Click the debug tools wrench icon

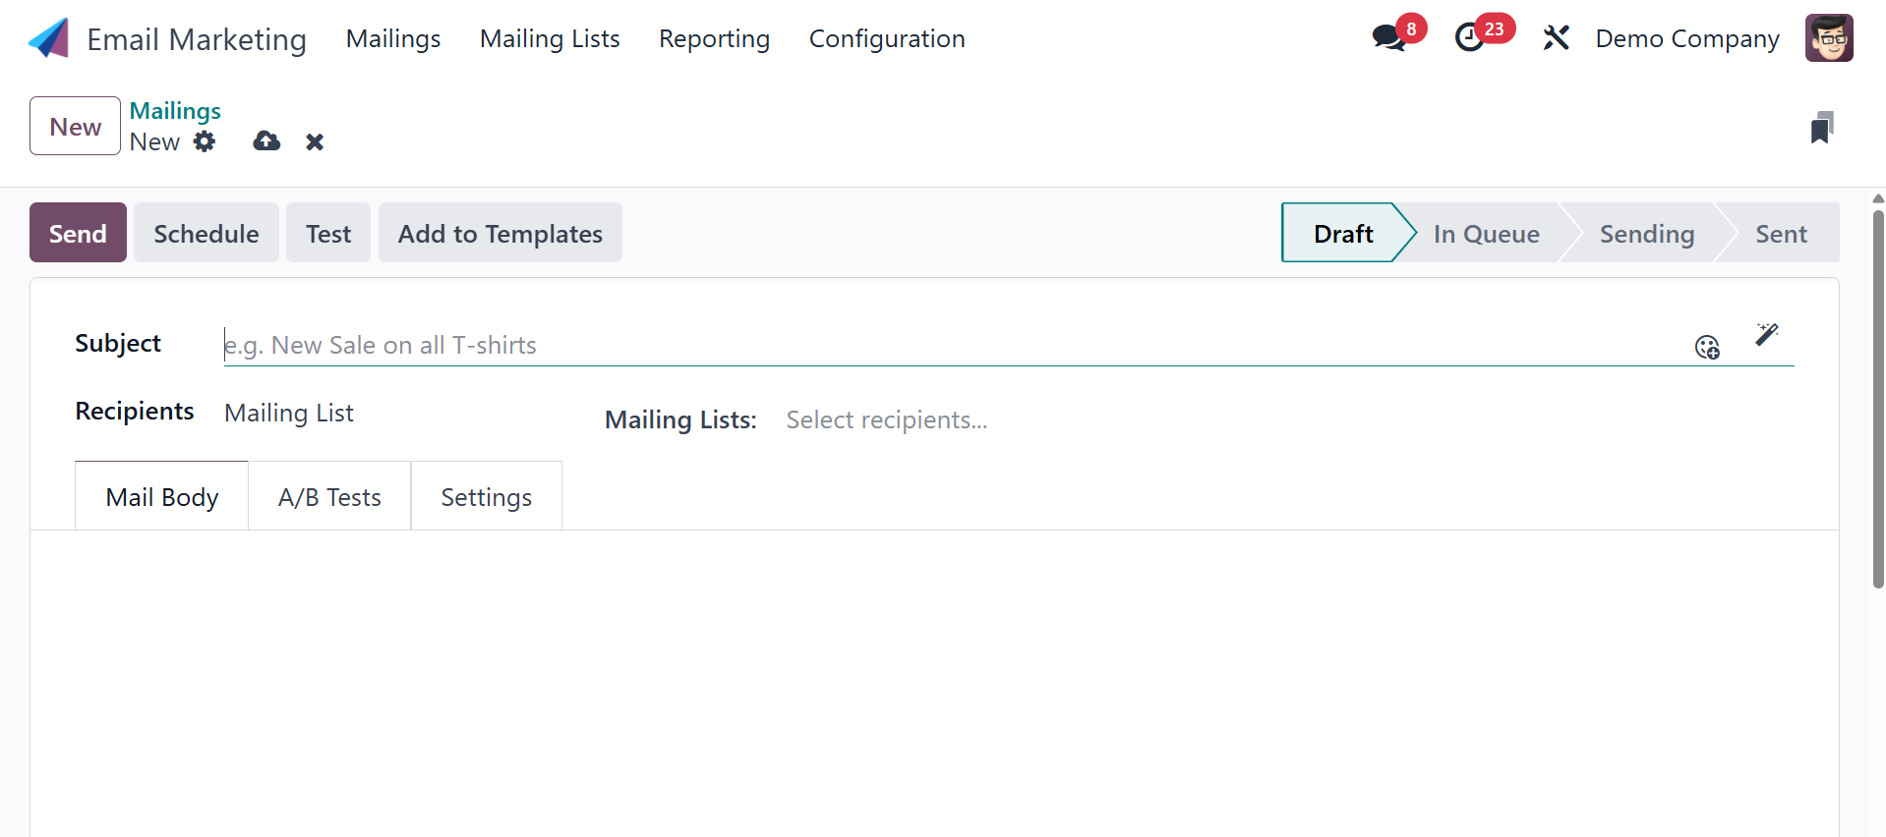(x=1556, y=38)
